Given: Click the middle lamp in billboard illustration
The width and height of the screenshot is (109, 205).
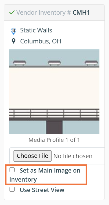Looking at the screenshot, I should pyautogui.click(x=54, y=63).
